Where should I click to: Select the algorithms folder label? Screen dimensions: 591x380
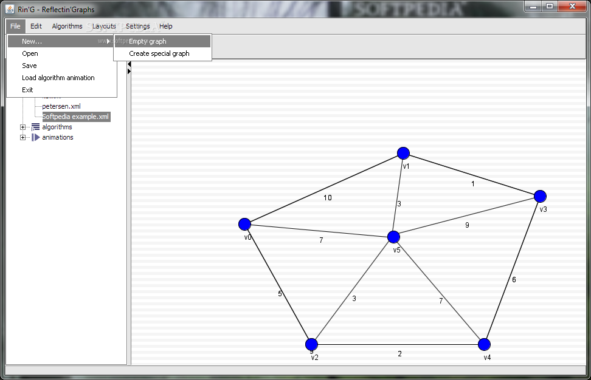coord(57,127)
